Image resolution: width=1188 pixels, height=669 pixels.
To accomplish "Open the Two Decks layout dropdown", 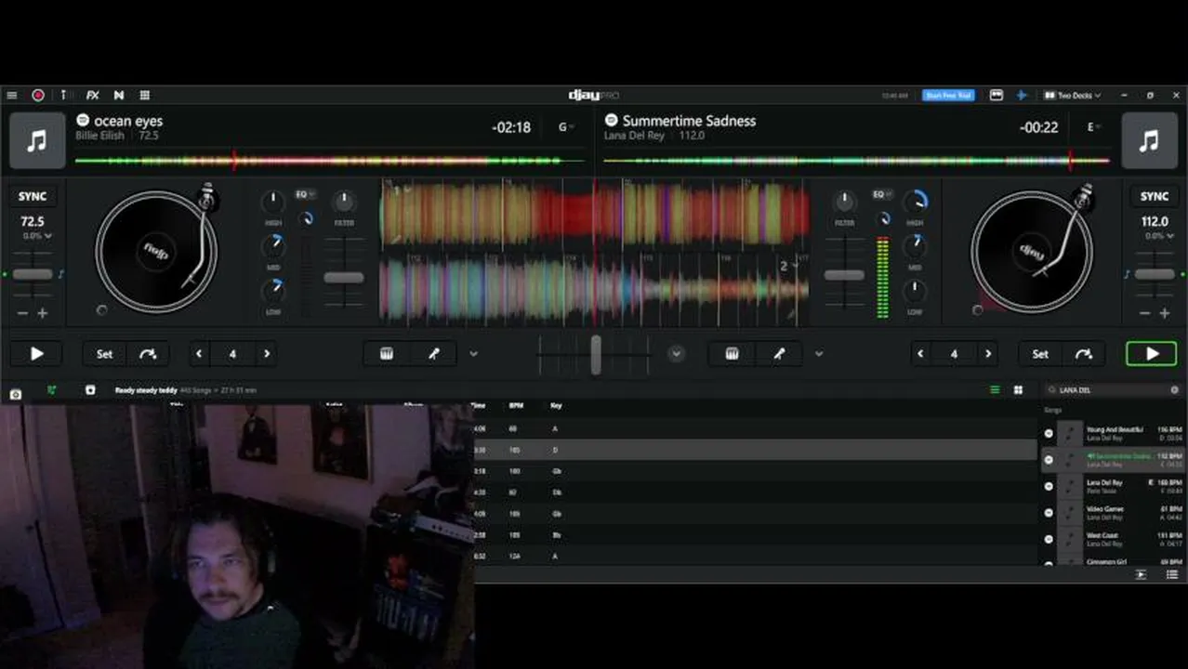I will click(x=1072, y=95).
